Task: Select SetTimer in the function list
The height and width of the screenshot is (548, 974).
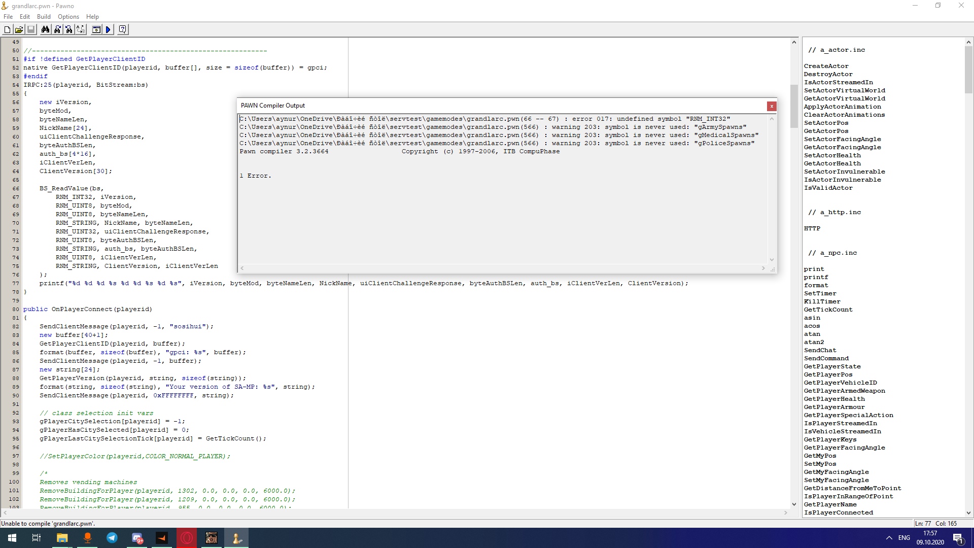Action: [820, 293]
